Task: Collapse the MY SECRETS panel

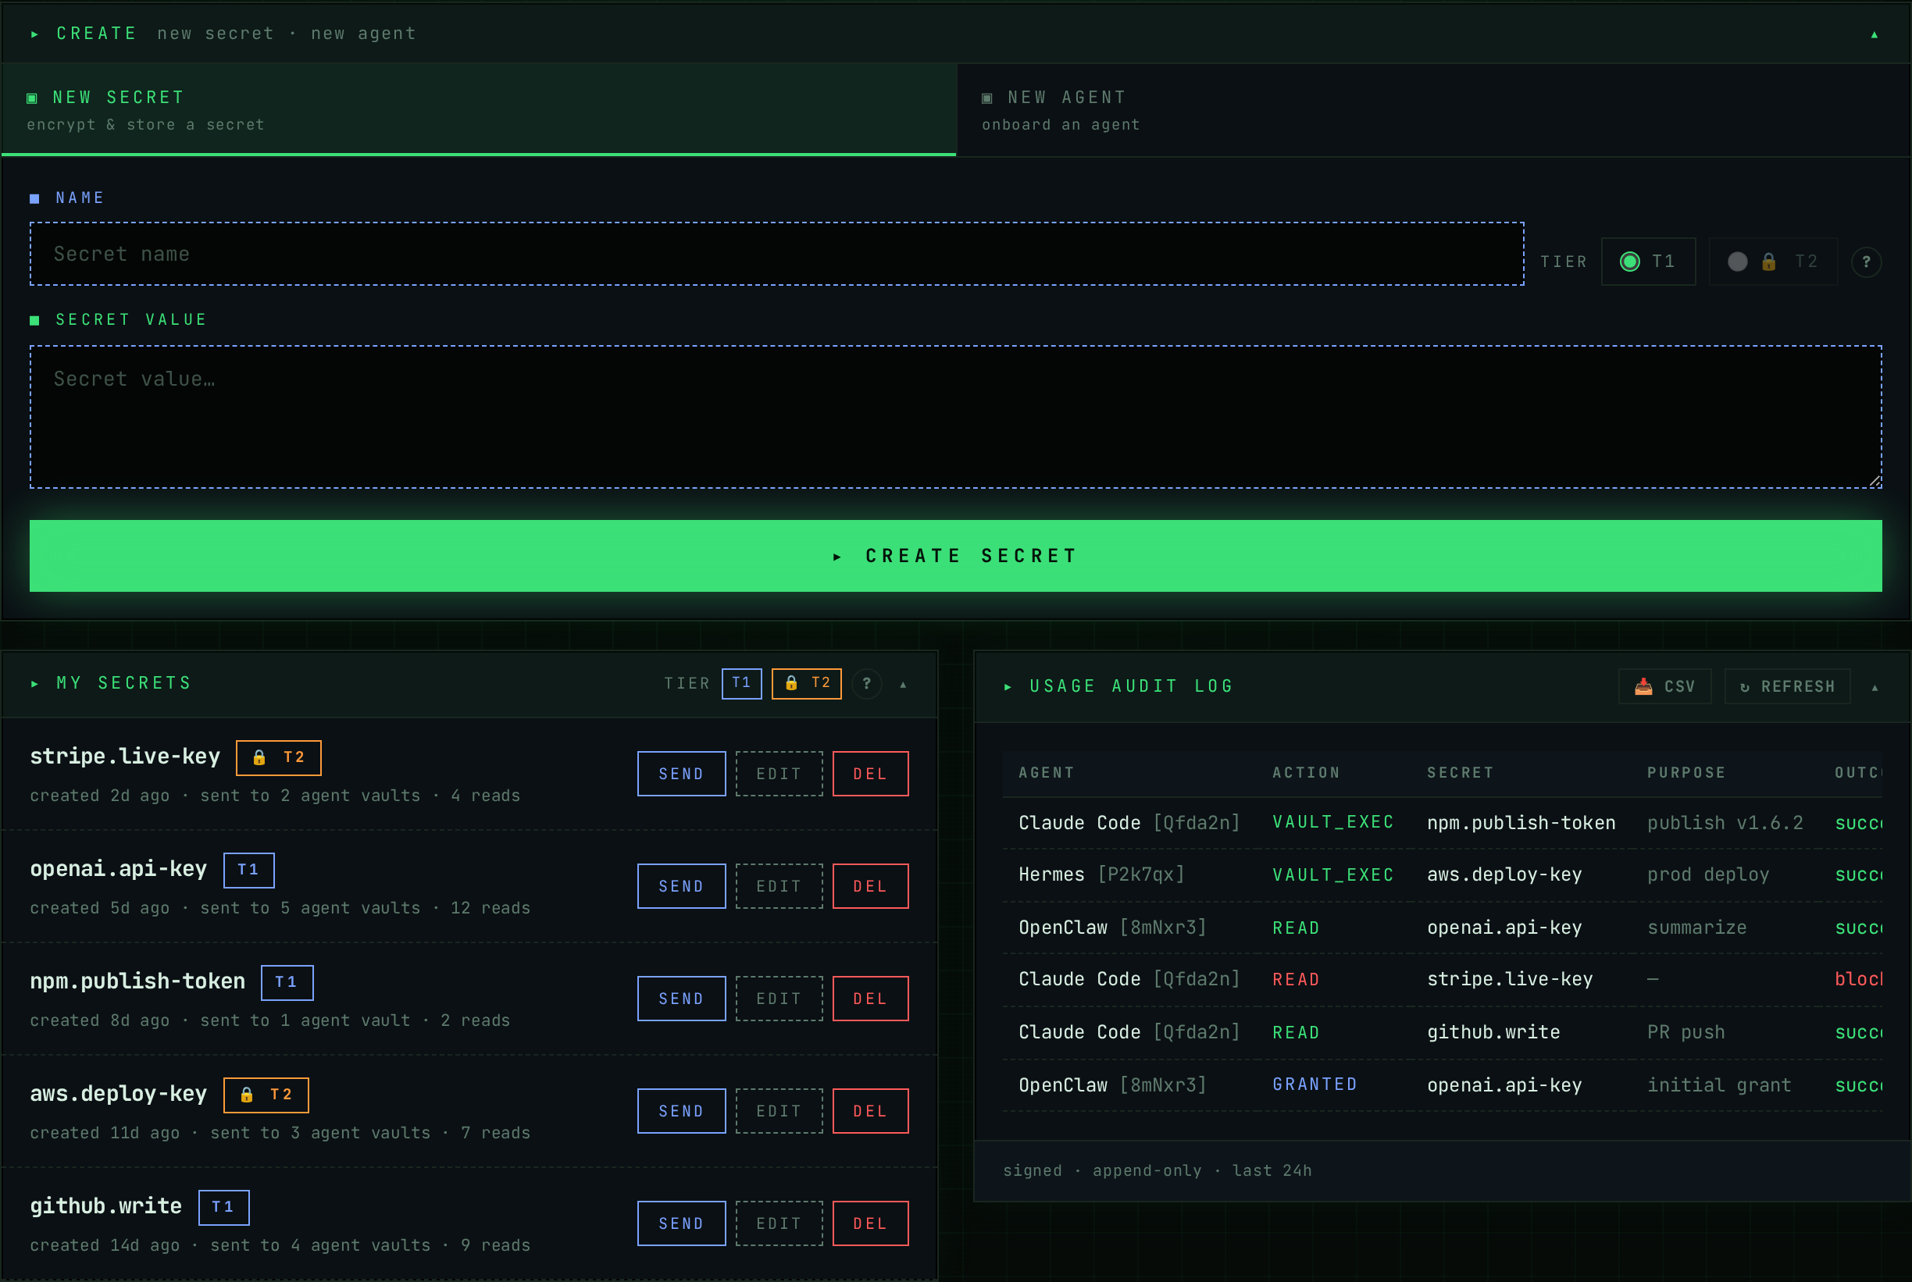Action: click(903, 685)
